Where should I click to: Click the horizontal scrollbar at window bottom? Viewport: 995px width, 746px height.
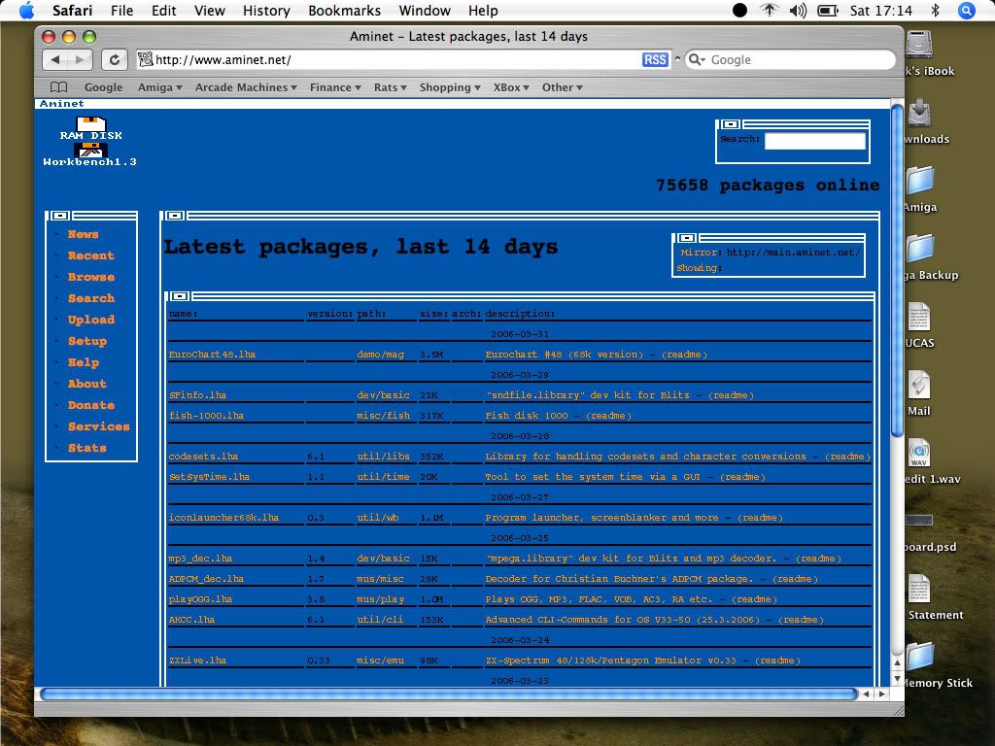pyautogui.click(x=447, y=694)
